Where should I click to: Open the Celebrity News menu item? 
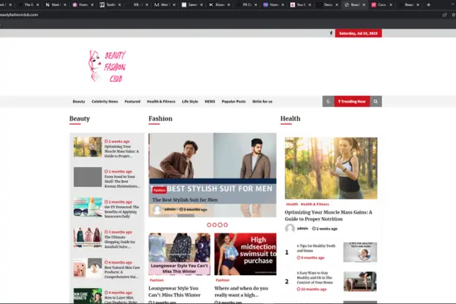[105, 102]
